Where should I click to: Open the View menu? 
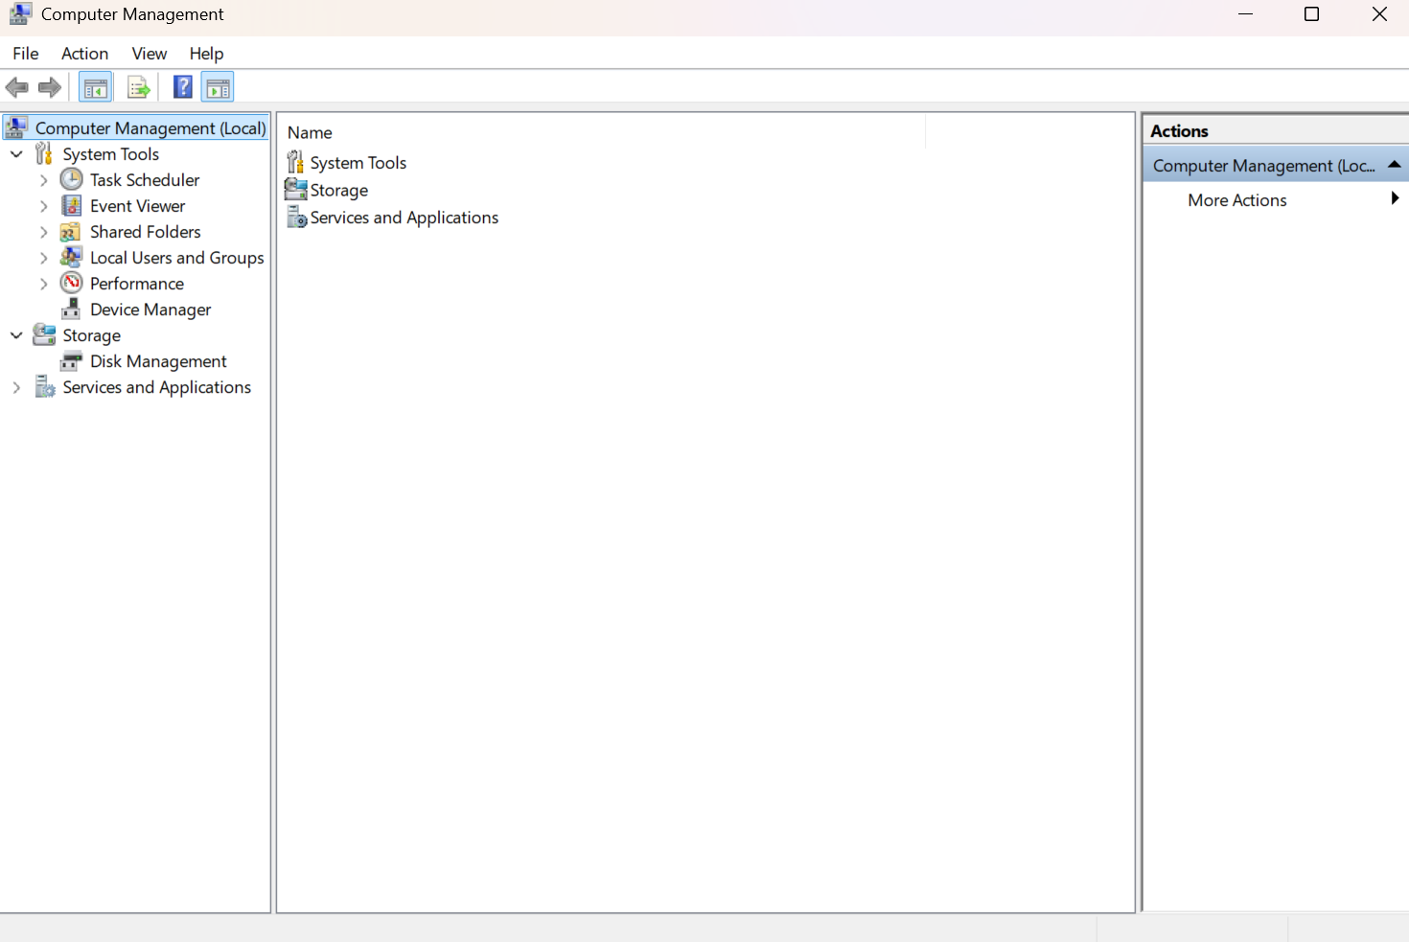149,53
